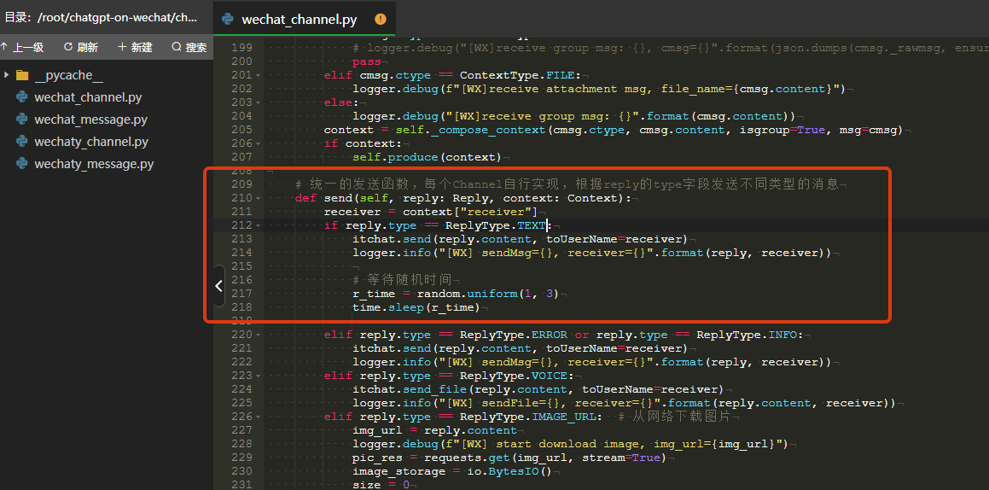Click Python icon in wechat_channel.py tab
Screen dimensions: 989x490
[227, 20]
